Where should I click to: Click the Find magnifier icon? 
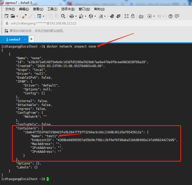click(x=63, y=16)
